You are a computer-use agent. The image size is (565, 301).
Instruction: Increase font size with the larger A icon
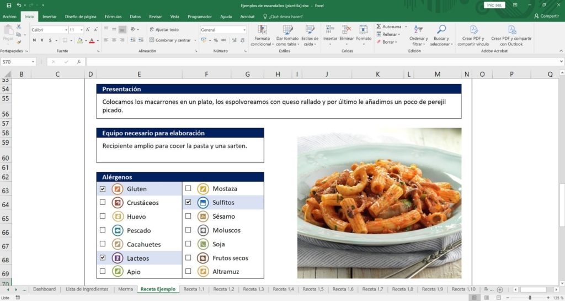[x=88, y=30]
